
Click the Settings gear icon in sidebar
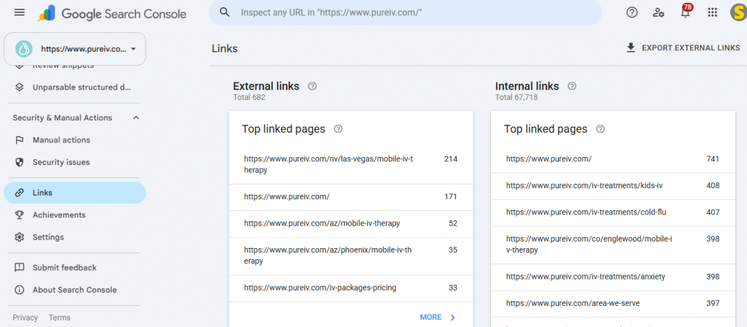19,237
